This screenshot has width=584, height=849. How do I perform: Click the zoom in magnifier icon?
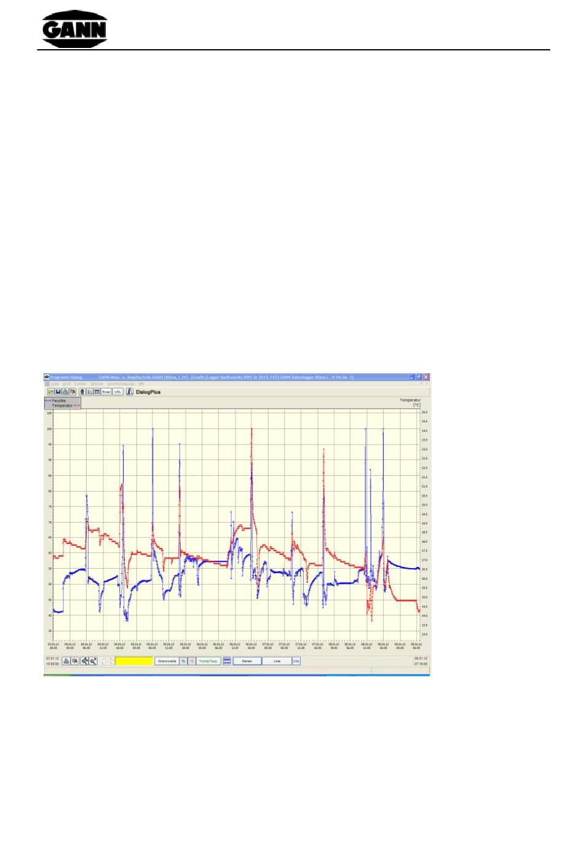(x=85, y=661)
